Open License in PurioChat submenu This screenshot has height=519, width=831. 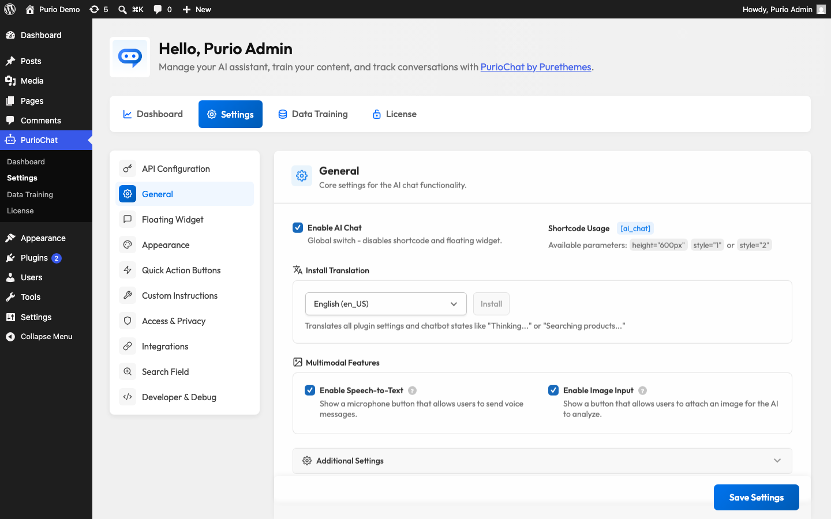(20, 210)
